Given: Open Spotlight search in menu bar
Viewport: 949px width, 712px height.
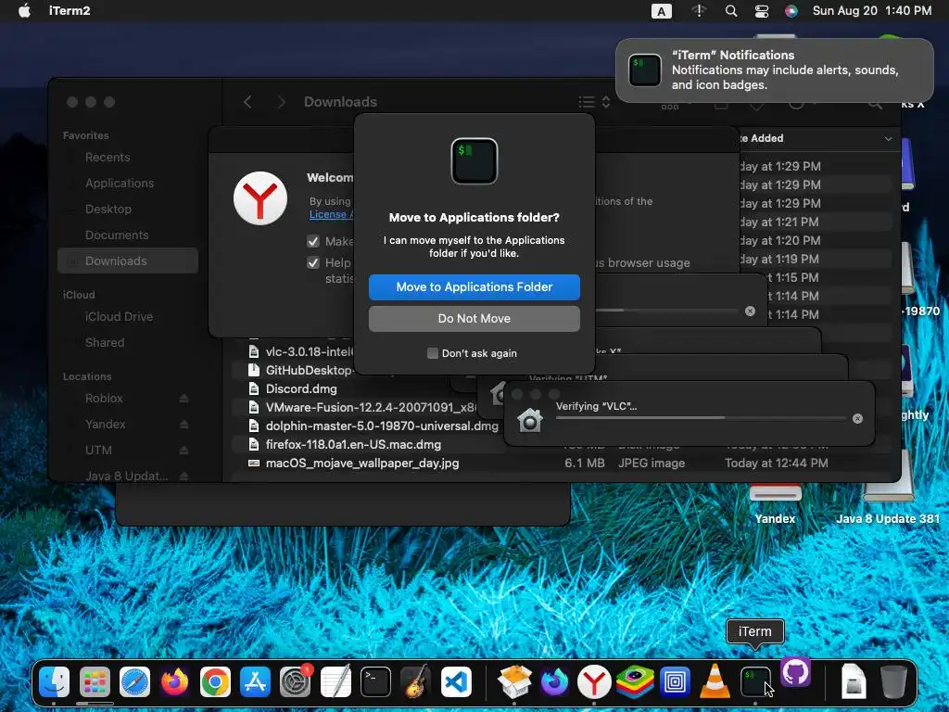Looking at the screenshot, I should click(731, 11).
